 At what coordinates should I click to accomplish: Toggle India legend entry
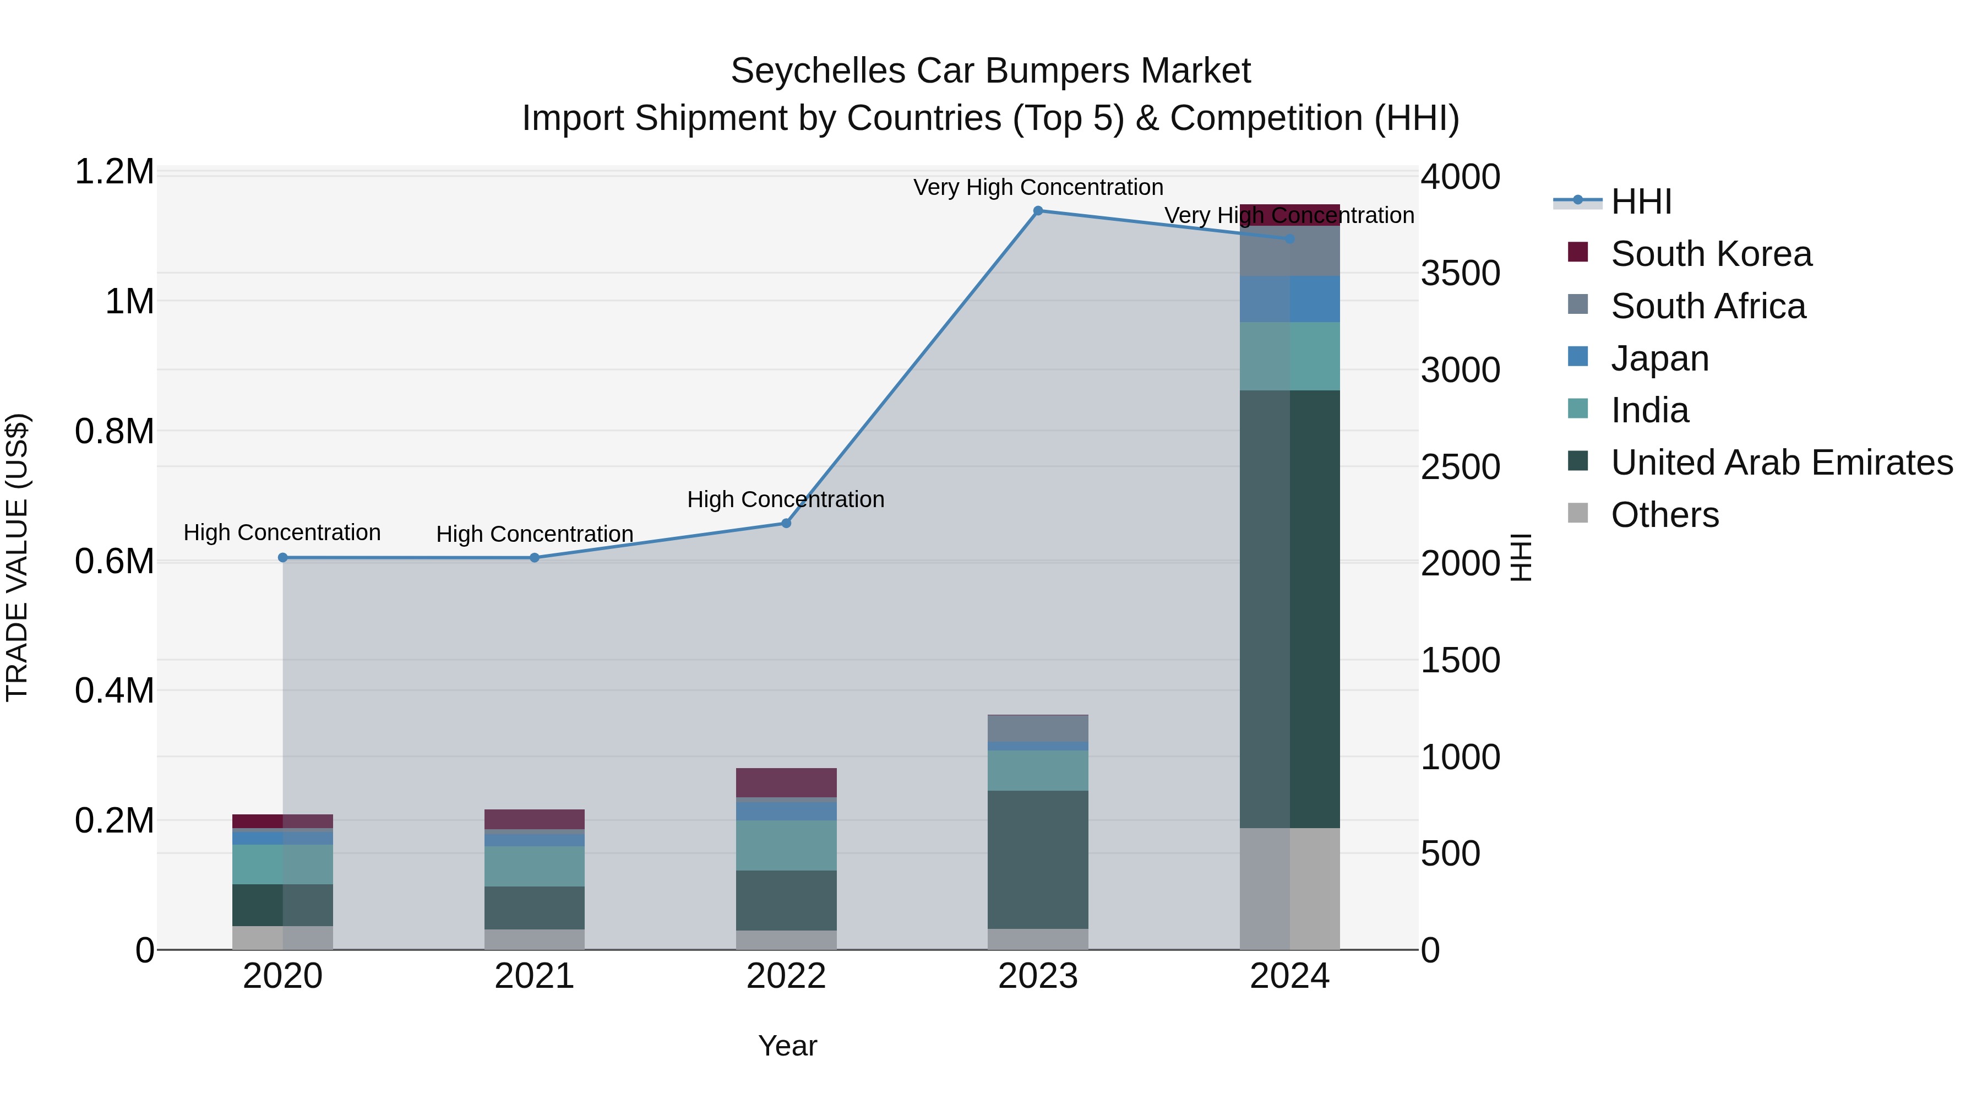(x=1628, y=410)
